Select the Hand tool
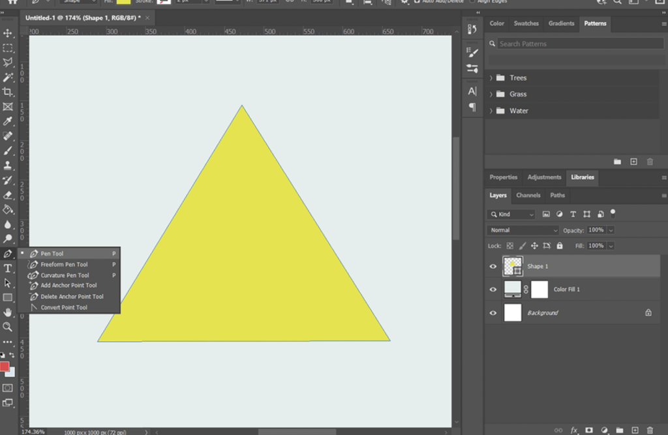 [x=8, y=312]
